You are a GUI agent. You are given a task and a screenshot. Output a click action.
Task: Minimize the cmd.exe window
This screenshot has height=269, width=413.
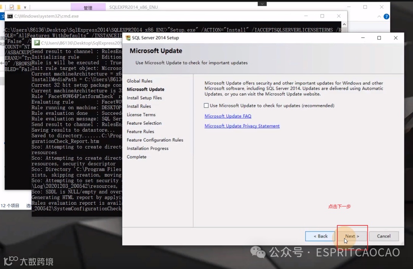[x=306, y=16]
